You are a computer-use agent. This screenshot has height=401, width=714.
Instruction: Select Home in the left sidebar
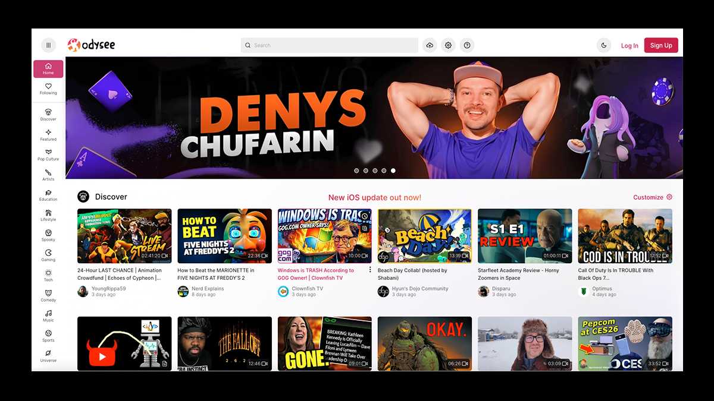pos(48,69)
